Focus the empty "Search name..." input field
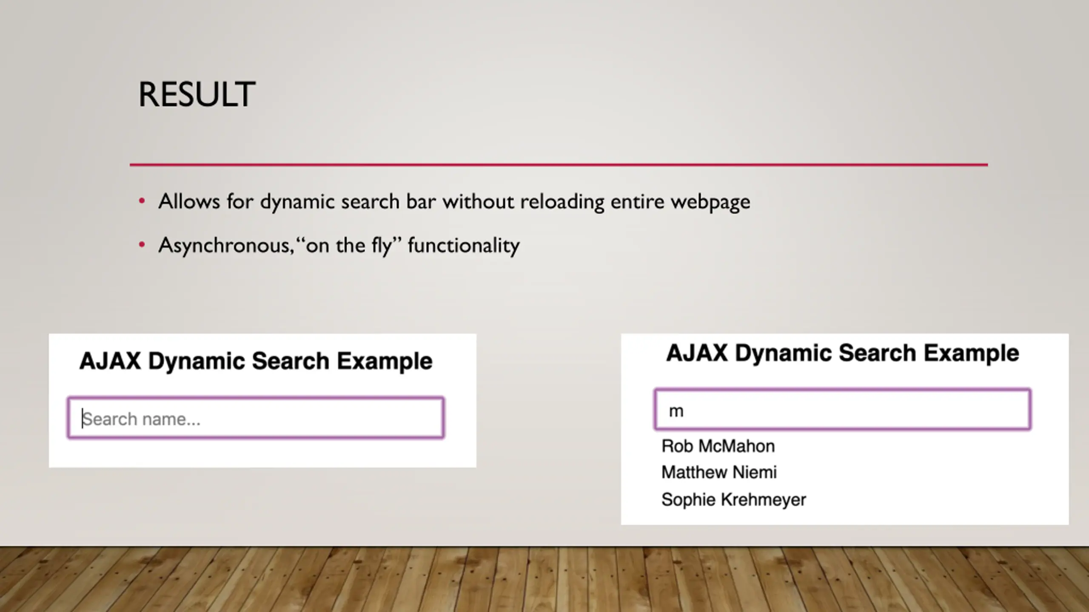This screenshot has height=612, width=1089. click(x=256, y=418)
